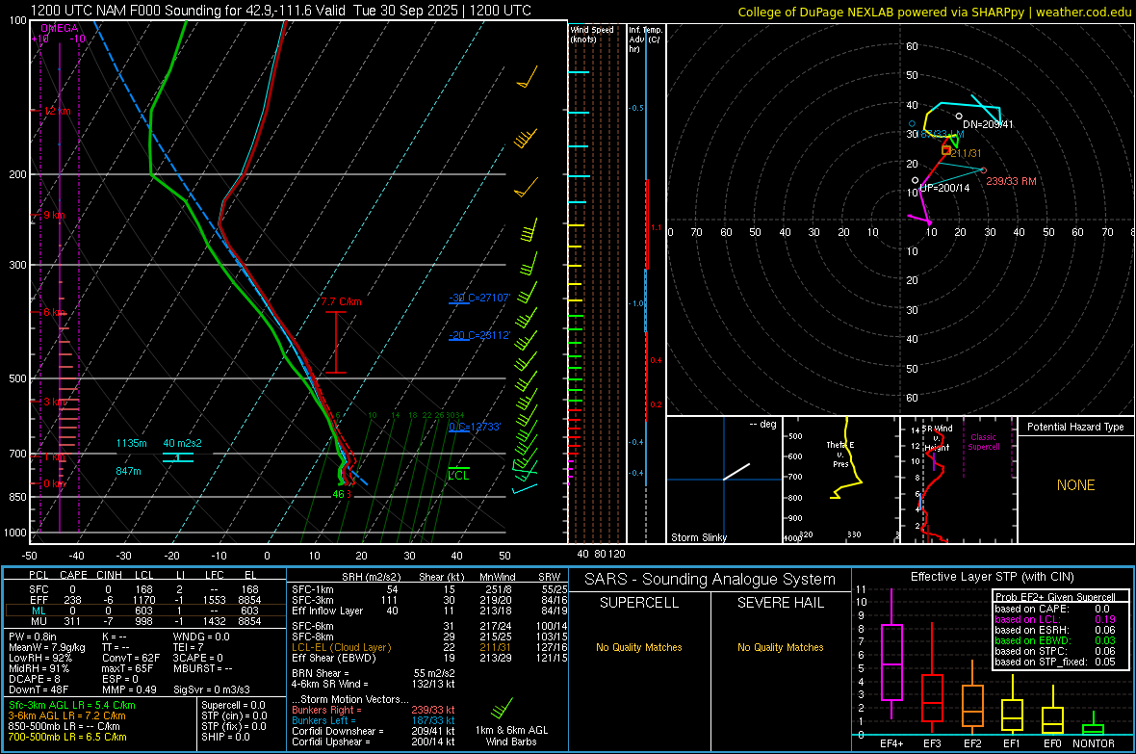Click SigSvr = 0 m3/s3
The height and width of the screenshot is (754, 1136).
[x=212, y=689]
